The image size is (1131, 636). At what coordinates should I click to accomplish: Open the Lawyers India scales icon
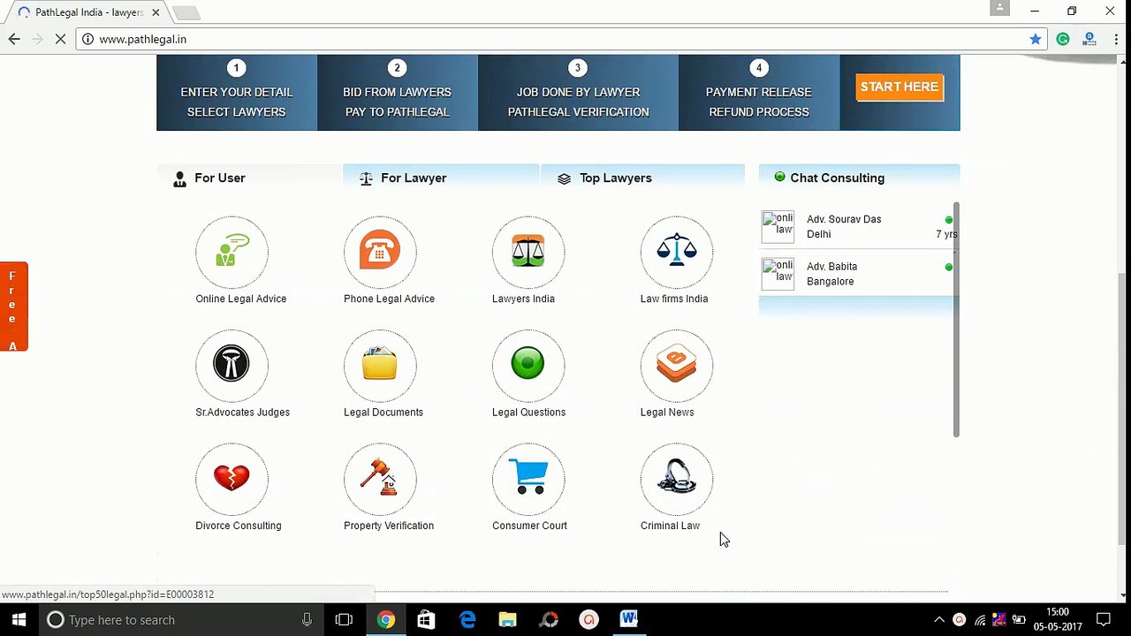point(528,253)
